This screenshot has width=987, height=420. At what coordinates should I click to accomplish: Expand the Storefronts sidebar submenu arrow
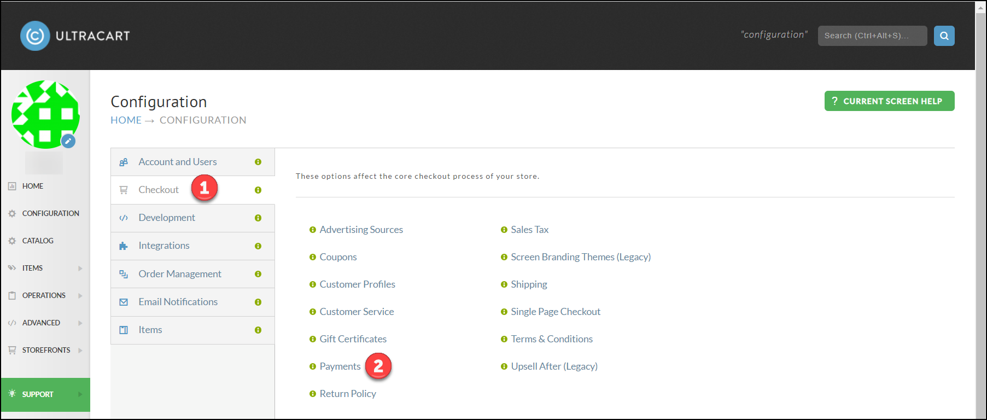coord(80,350)
